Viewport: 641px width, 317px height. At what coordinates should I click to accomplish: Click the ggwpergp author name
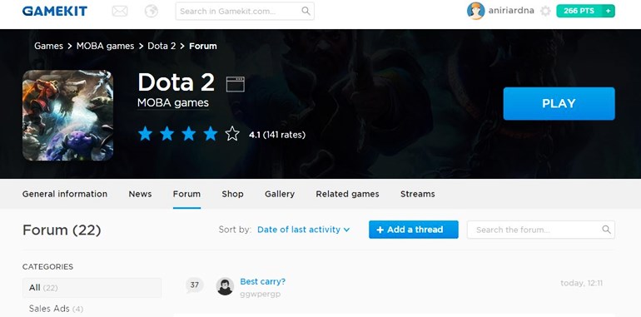click(x=260, y=295)
